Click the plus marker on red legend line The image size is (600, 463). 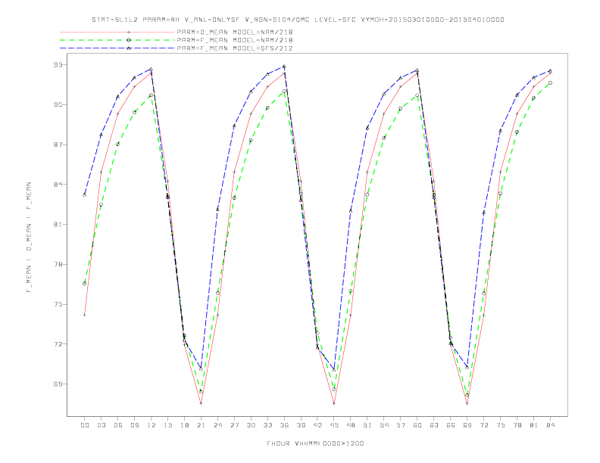pyautogui.click(x=129, y=32)
